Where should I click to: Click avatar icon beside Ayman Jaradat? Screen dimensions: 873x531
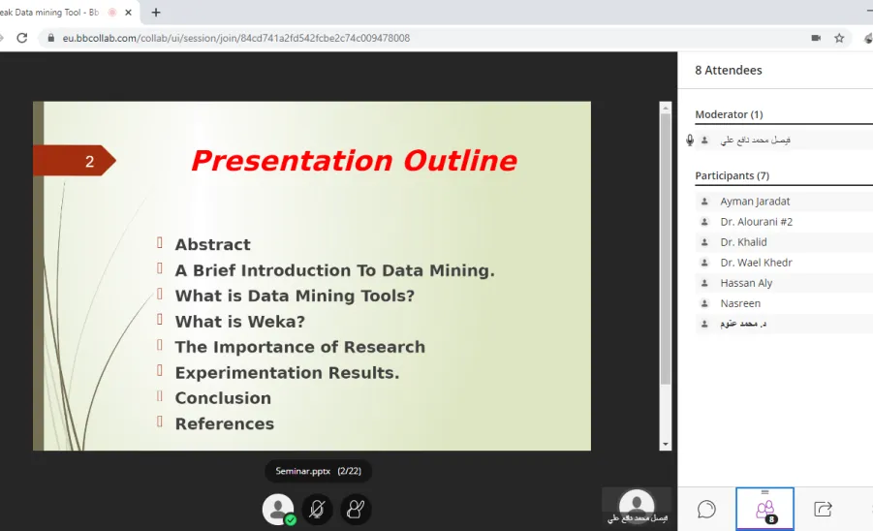pos(704,201)
